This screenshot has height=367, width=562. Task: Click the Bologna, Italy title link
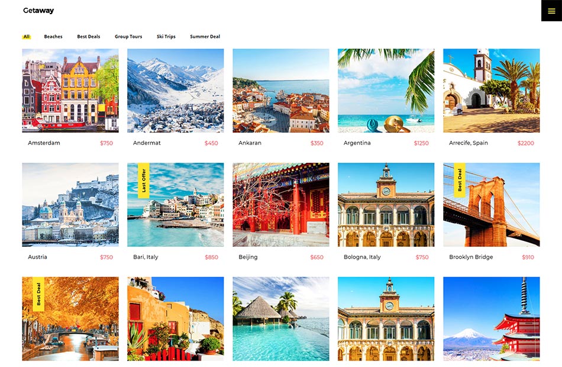pyautogui.click(x=362, y=257)
